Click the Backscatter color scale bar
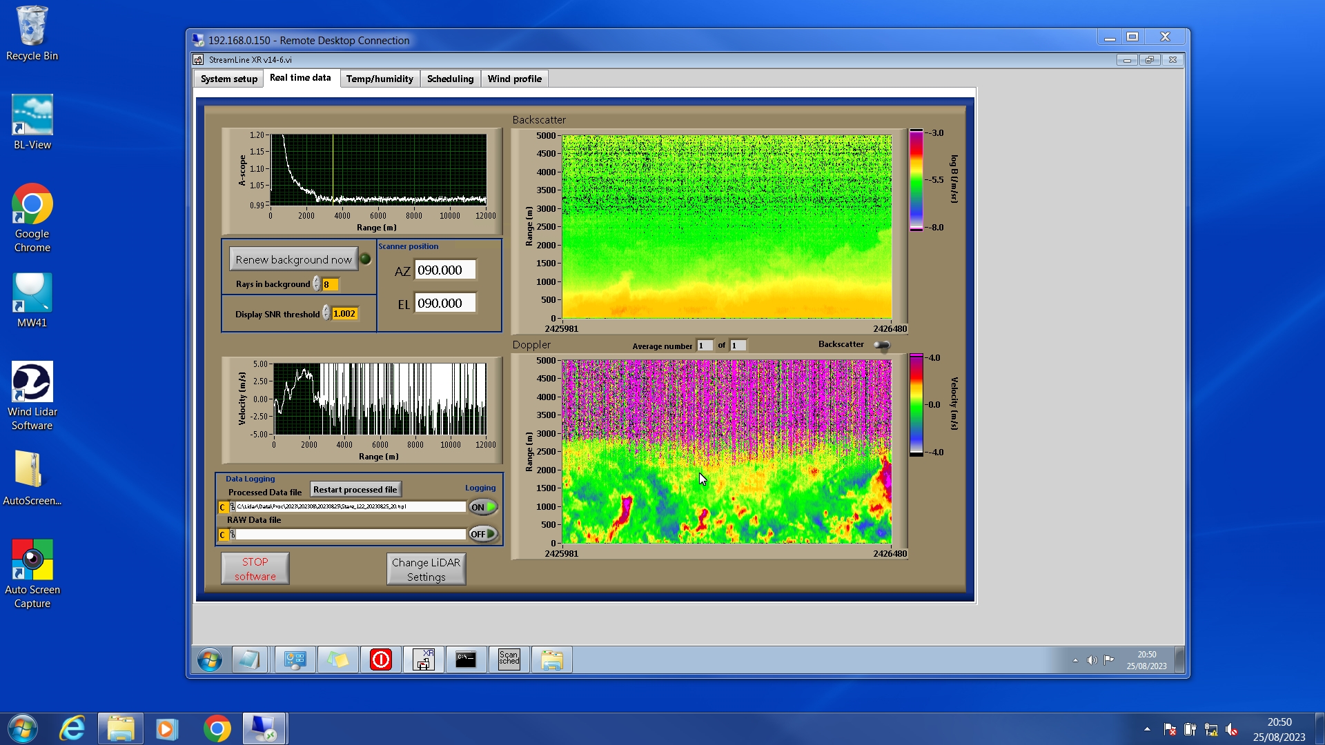Viewport: 1325px width, 745px height. click(x=916, y=180)
